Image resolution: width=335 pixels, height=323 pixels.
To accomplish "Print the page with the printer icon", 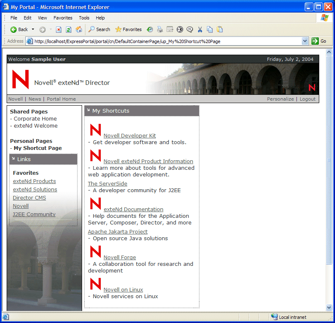I will (160, 29).
